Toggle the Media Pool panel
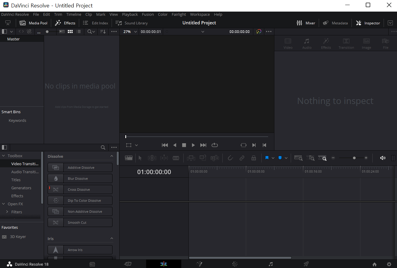 click(x=33, y=23)
